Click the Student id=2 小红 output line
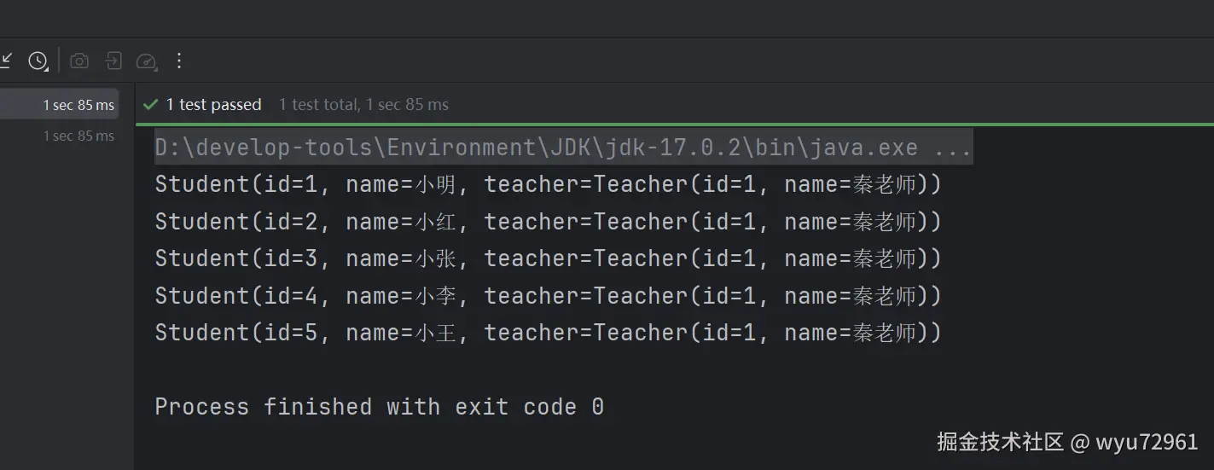Viewport: 1214px width, 470px height. pyautogui.click(x=547, y=222)
